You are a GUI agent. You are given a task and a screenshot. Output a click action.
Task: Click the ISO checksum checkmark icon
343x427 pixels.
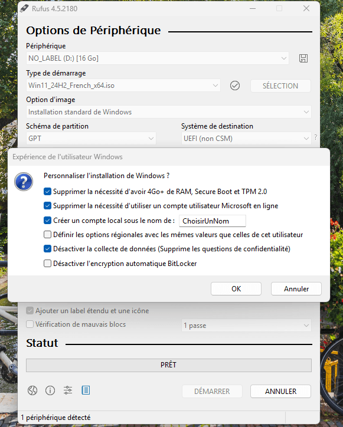coord(235,86)
